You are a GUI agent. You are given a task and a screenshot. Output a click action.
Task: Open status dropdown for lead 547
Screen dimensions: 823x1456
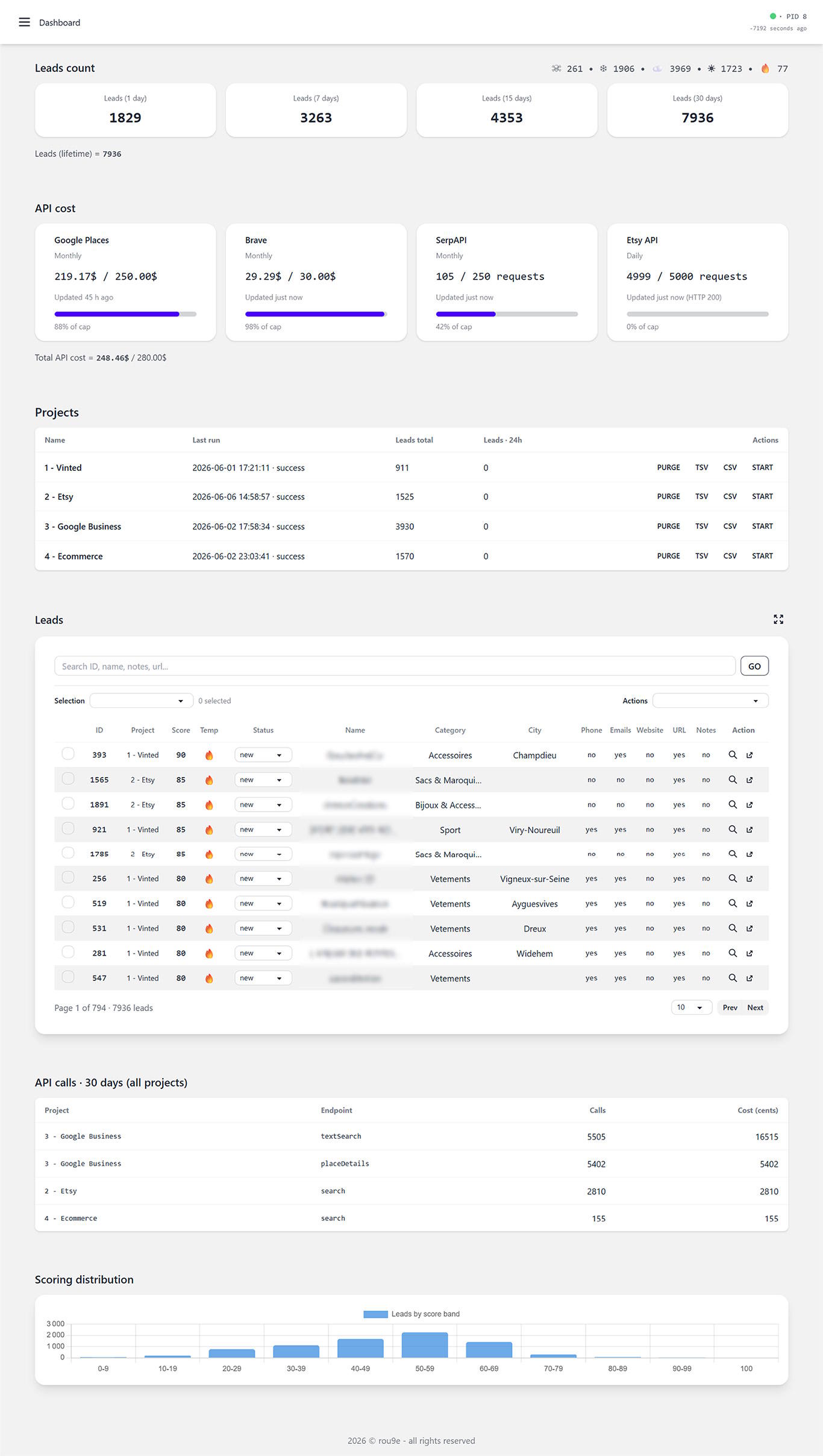coord(263,978)
